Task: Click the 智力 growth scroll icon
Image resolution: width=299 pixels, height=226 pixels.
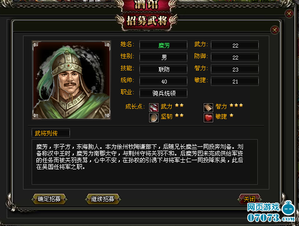Action: tap(208, 107)
